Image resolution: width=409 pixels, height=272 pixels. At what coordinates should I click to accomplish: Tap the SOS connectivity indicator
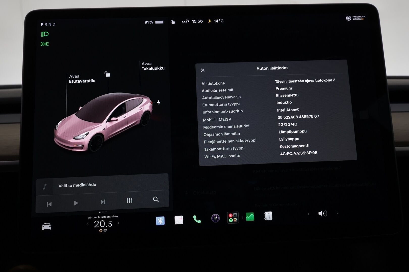(x=185, y=22)
